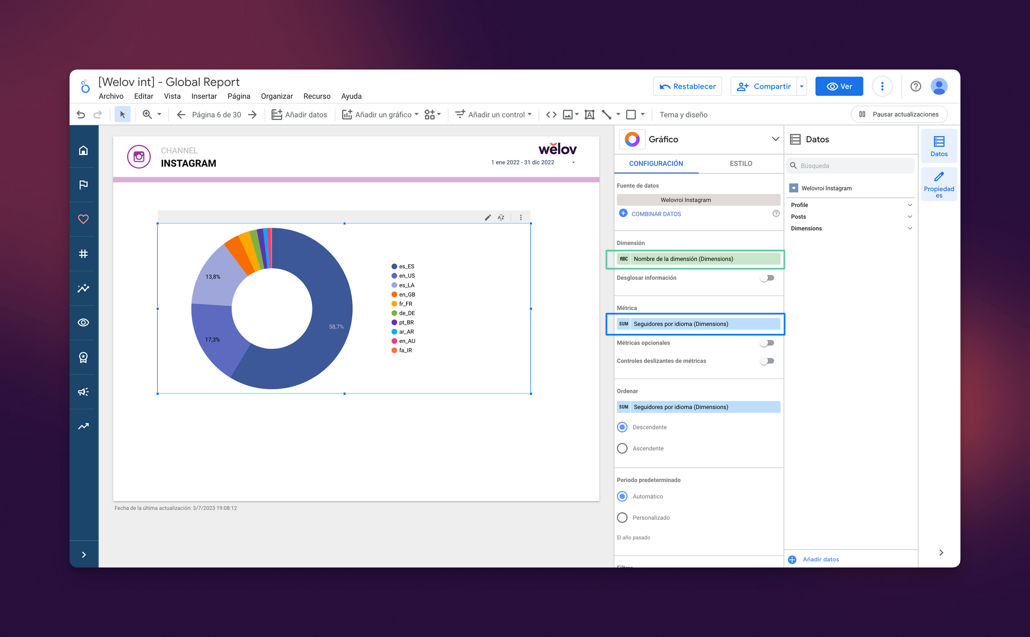This screenshot has width=1030, height=637.
Task: Click the fr_FR legend color dot
Action: [394, 304]
